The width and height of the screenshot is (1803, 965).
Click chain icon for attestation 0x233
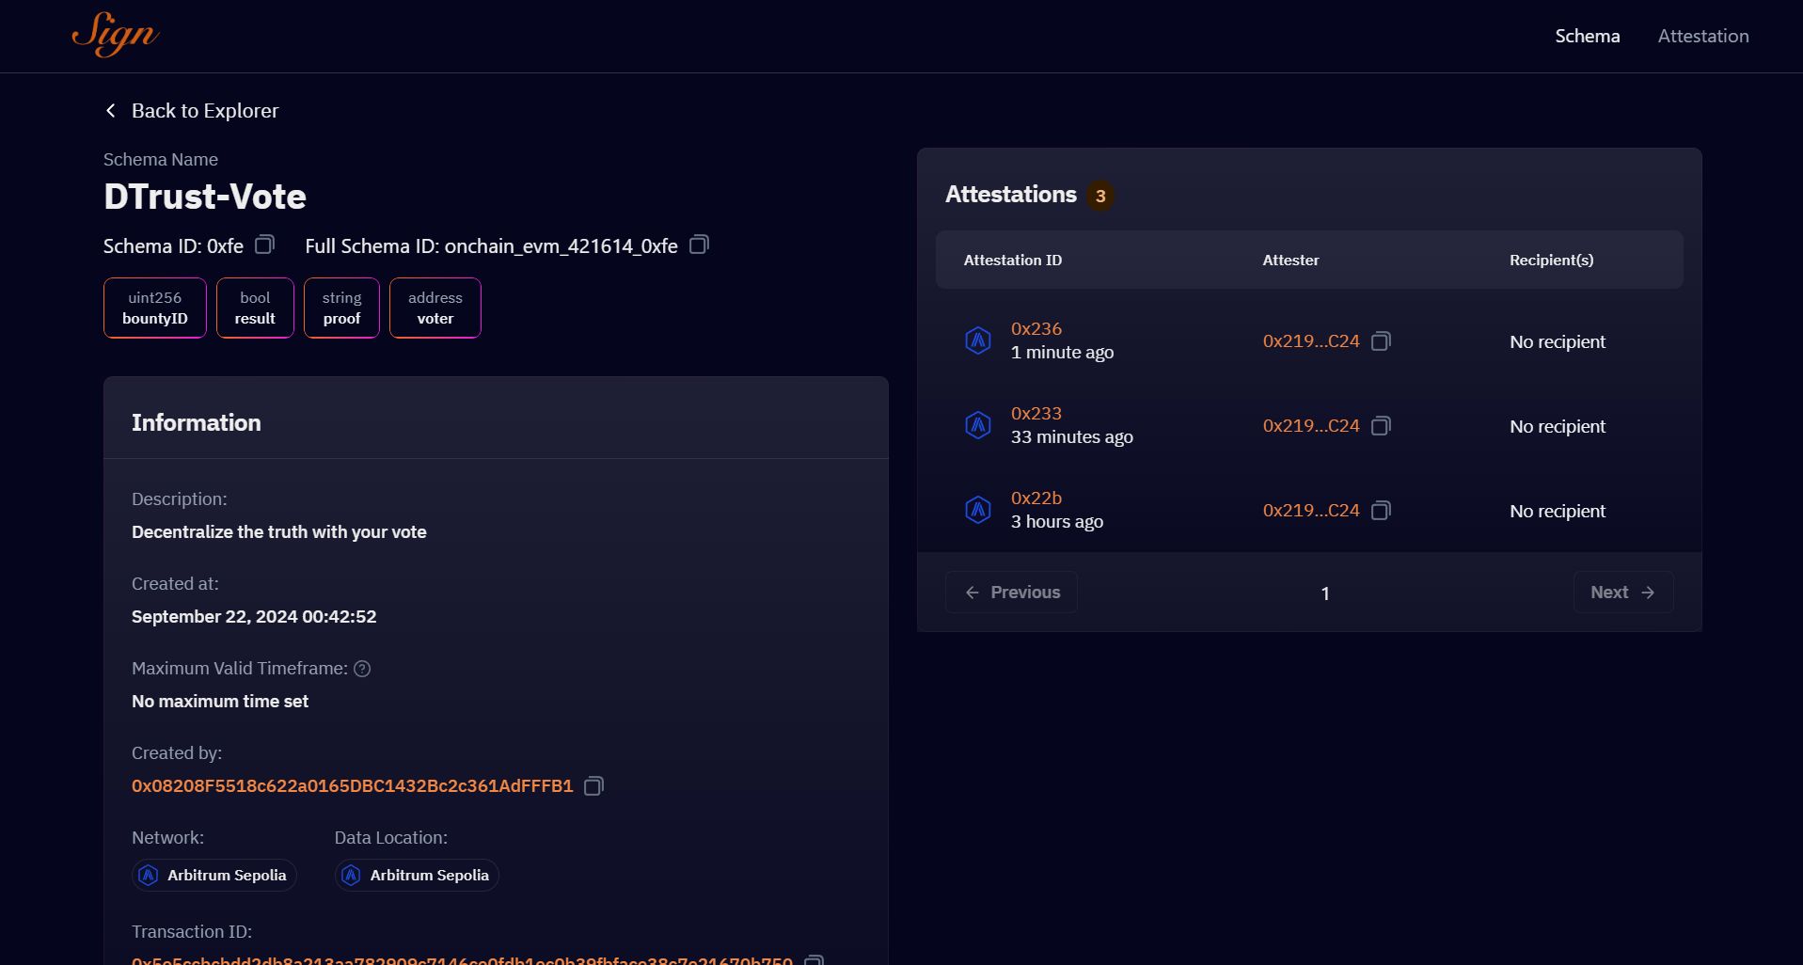click(x=978, y=425)
